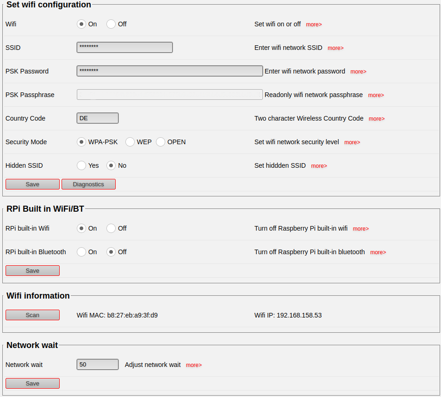Open more info about Network wait
This screenshot has width=441, height=397.
tap(194, 365)
